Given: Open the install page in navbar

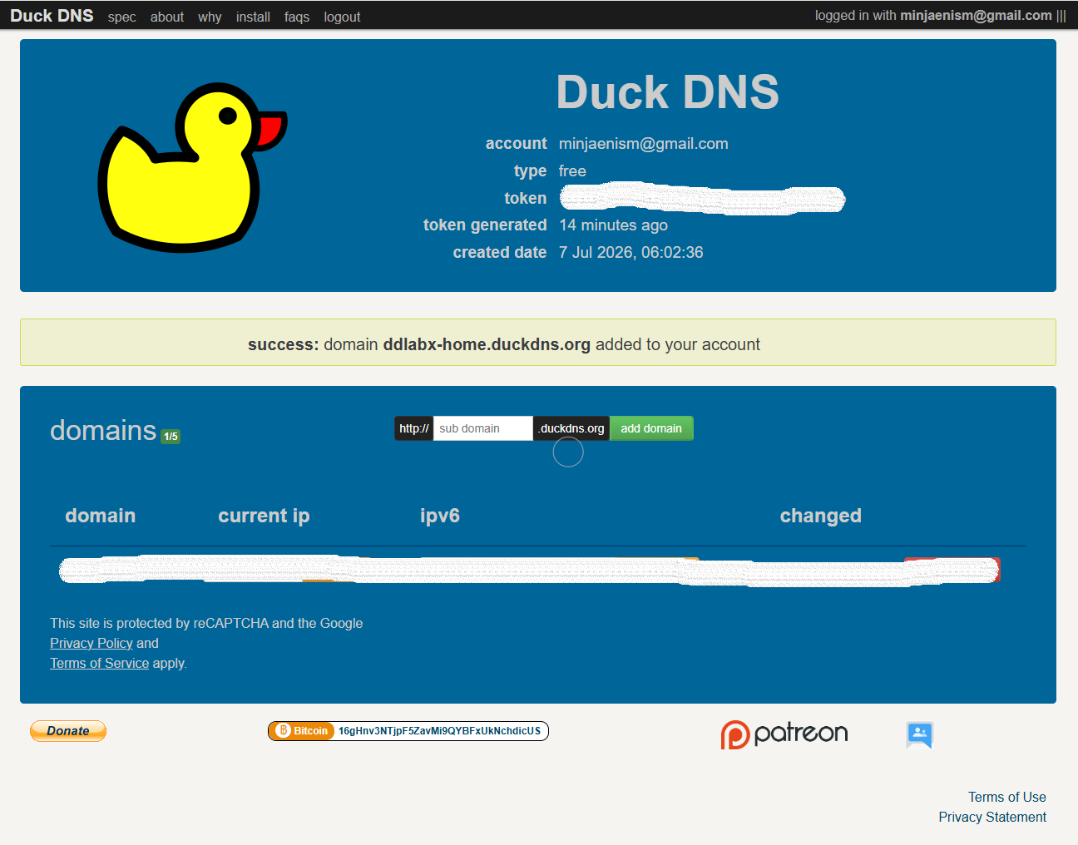Looking at the screenshot, I should tap(253, 17).
